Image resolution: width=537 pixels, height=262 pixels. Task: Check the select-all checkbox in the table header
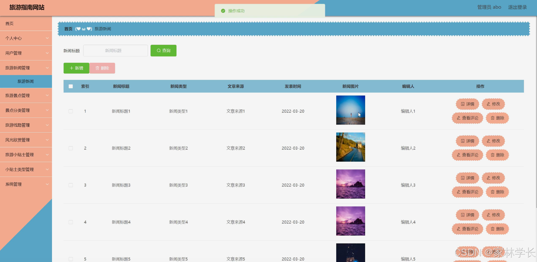pos(70,86)
